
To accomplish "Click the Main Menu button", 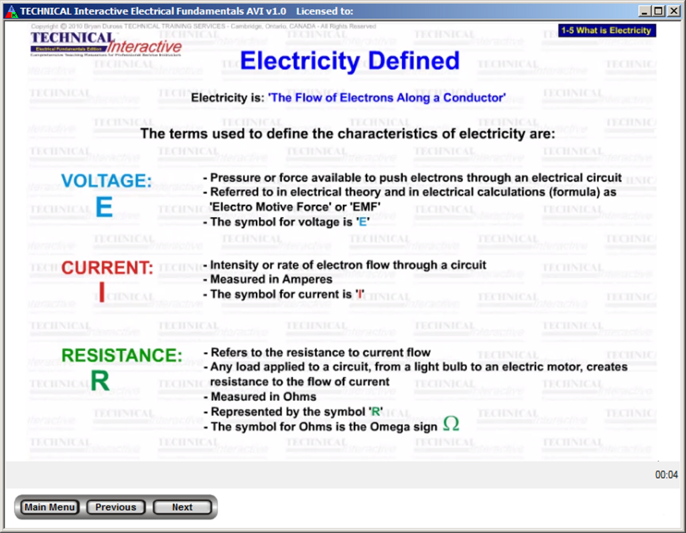I will click(49, 507).
